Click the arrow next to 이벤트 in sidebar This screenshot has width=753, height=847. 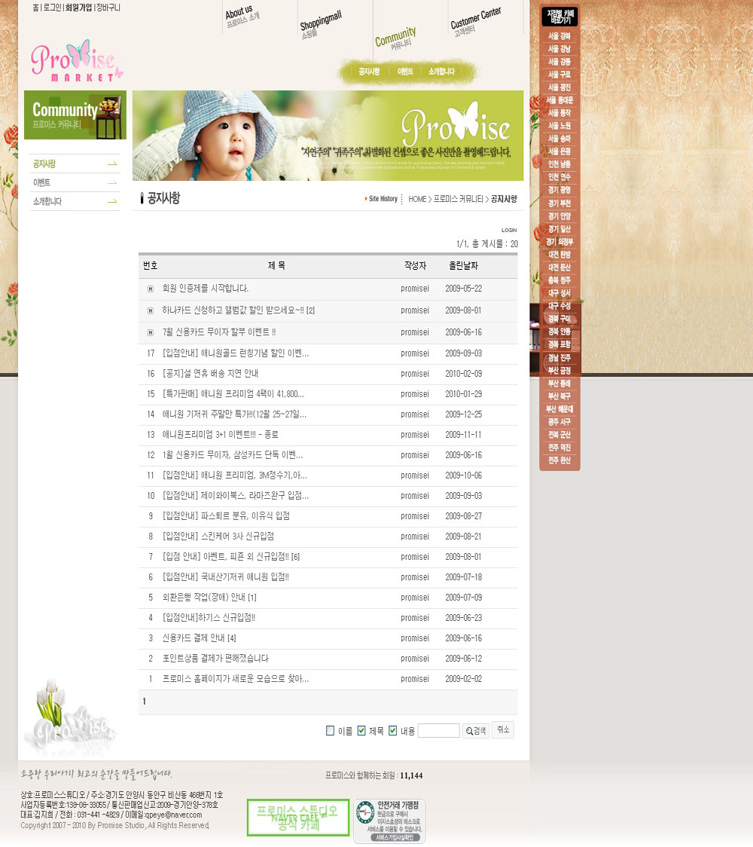[112, 182]
